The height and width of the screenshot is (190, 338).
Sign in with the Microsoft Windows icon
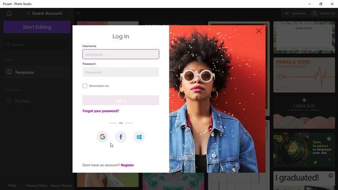pos(139,137)
